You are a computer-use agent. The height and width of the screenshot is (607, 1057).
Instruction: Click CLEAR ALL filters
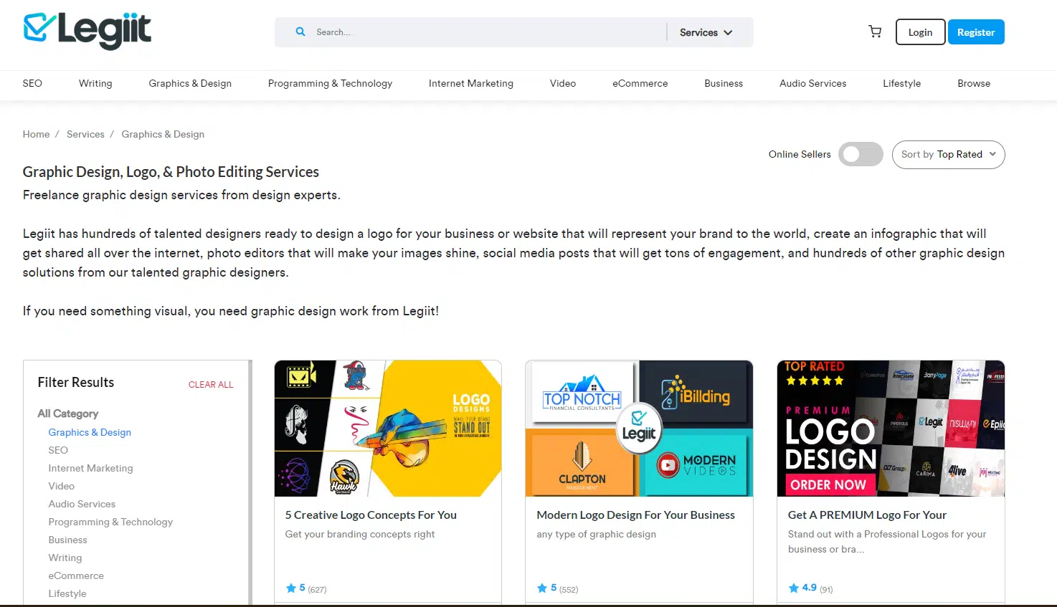pyautogui.click(x=211, y=385)
